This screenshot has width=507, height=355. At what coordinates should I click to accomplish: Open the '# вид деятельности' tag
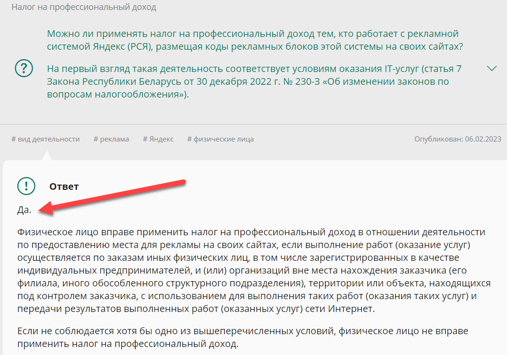point(46,139)
